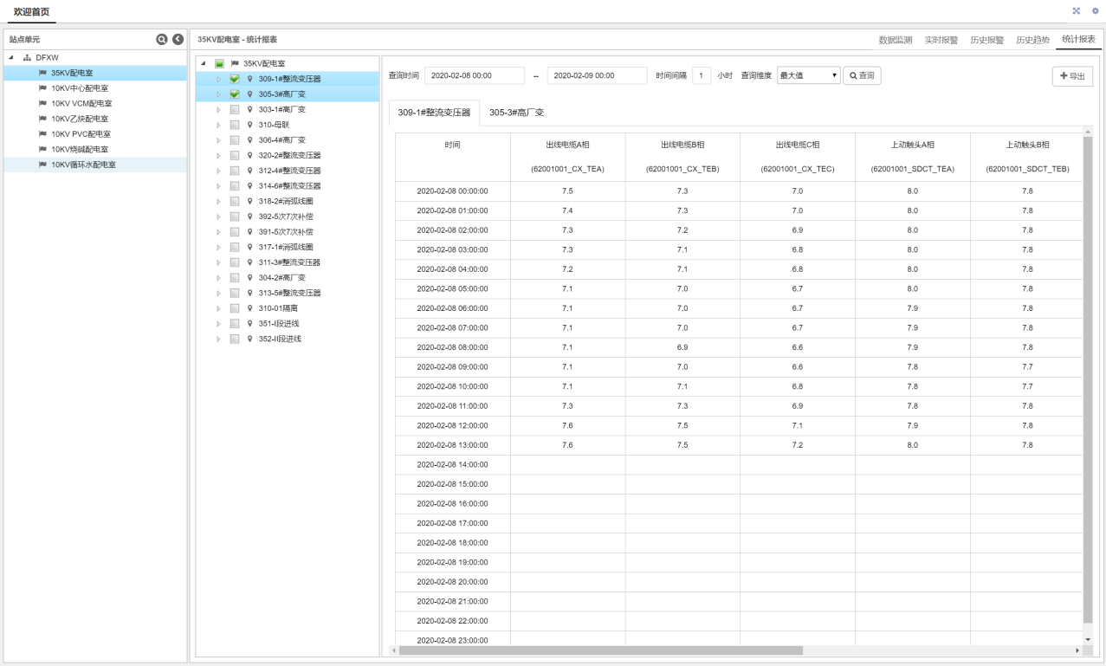Click the flag icon of the 35KV配电室 device tree root

pos(234,63)
